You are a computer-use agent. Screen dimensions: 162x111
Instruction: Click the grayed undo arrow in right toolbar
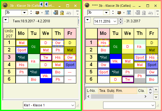point(151,13)
